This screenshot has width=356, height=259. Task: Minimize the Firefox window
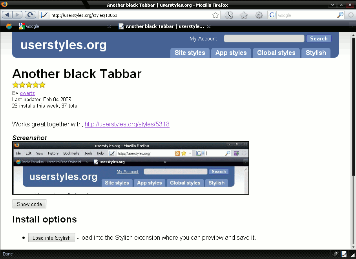[x=332, y=5]
